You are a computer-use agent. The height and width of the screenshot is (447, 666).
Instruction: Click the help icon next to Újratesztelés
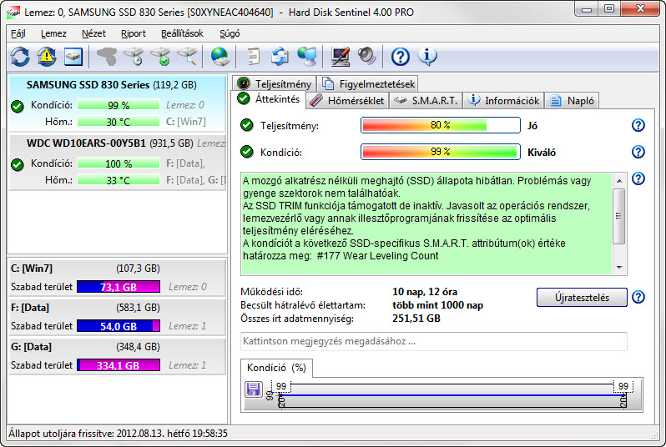(x=638, y=297)
